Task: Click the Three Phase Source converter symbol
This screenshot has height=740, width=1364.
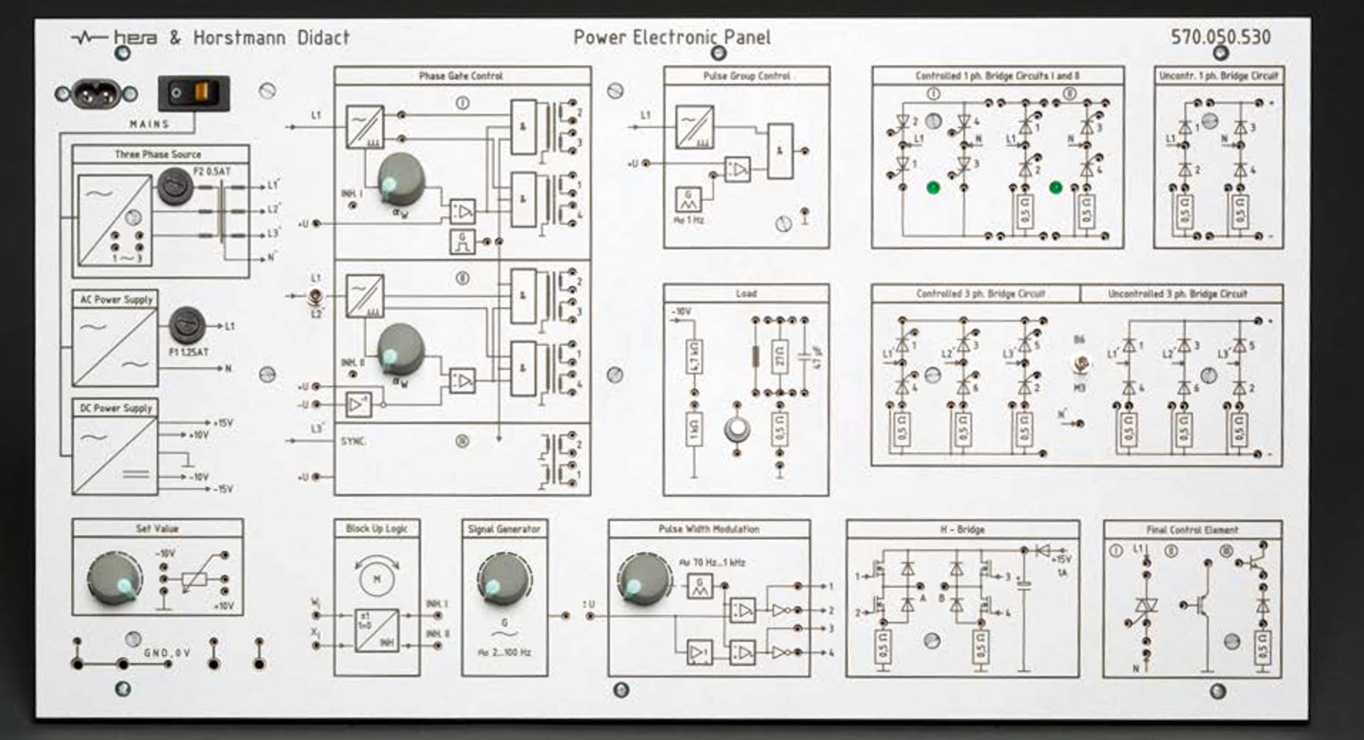Action: (x=114, y=220)
